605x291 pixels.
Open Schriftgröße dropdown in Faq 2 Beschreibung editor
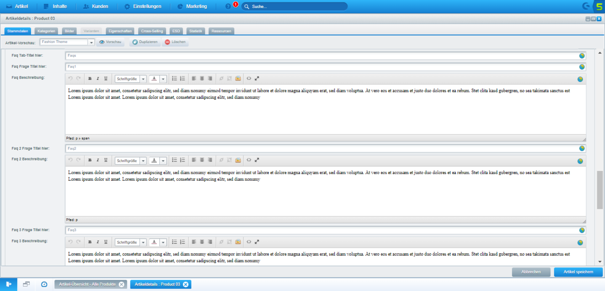(x=143, y=161)
